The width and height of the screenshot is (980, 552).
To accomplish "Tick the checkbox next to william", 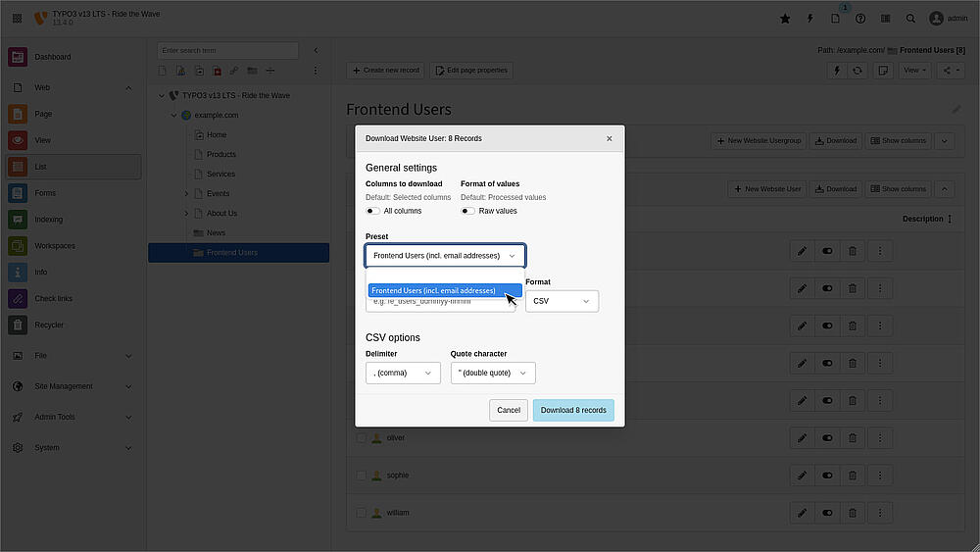I will click(362, 513).
